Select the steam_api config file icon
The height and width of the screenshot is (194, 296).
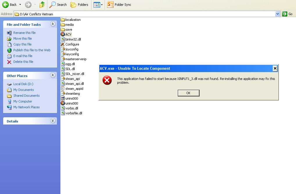coord(63,79)
